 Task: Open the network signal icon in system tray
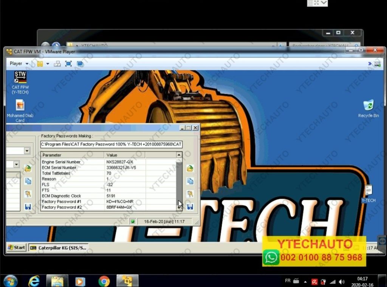[x=333, y=282]
